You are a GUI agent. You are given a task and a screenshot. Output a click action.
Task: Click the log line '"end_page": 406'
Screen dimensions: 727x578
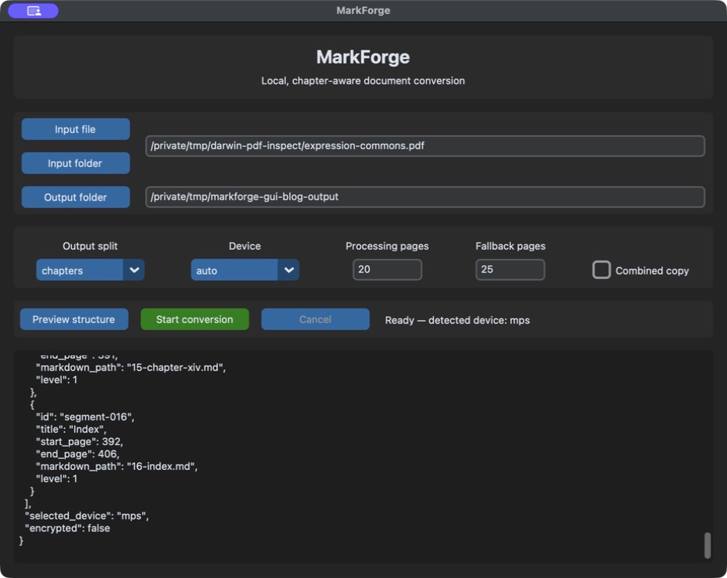tap(77, 454)
